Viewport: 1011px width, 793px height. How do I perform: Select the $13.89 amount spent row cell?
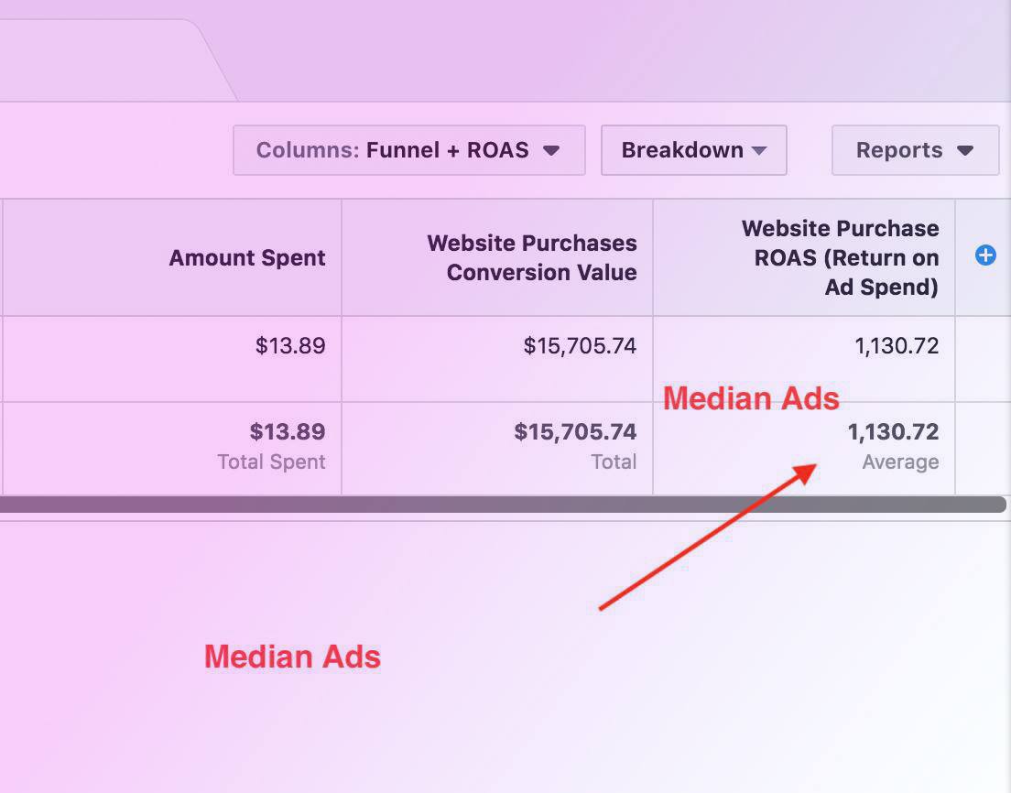172,358
